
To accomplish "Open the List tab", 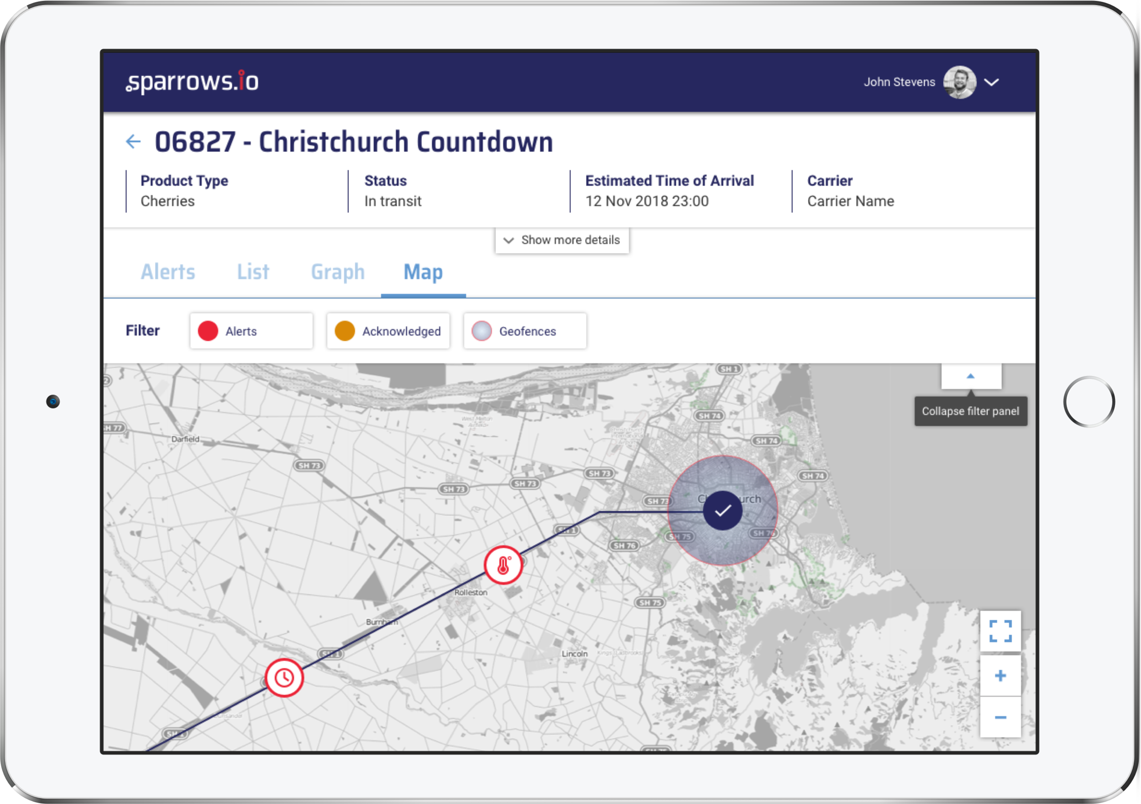I will [x=253, y=272].
